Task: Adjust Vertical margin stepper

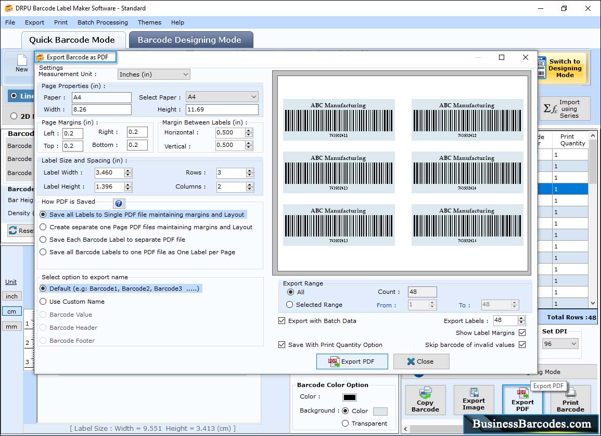Action: point(249,145)
